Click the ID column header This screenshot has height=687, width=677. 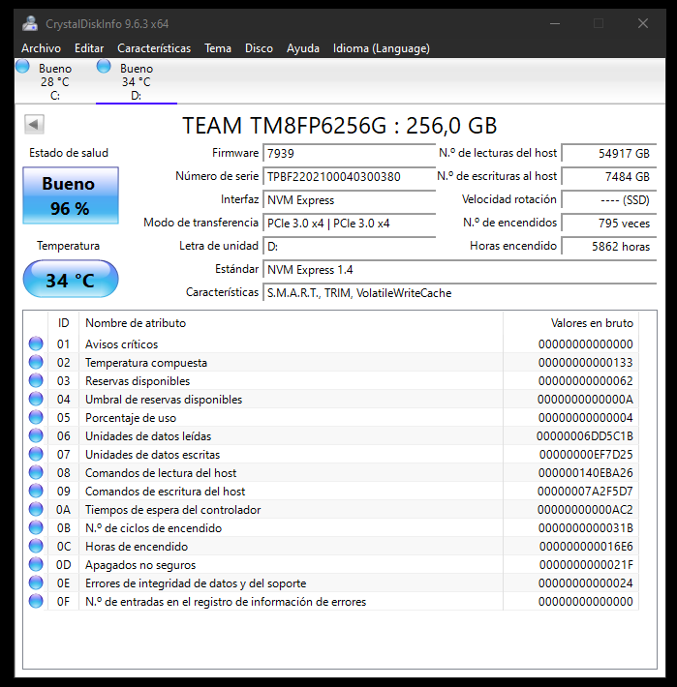pyautogui.click(x=64, y=323)
